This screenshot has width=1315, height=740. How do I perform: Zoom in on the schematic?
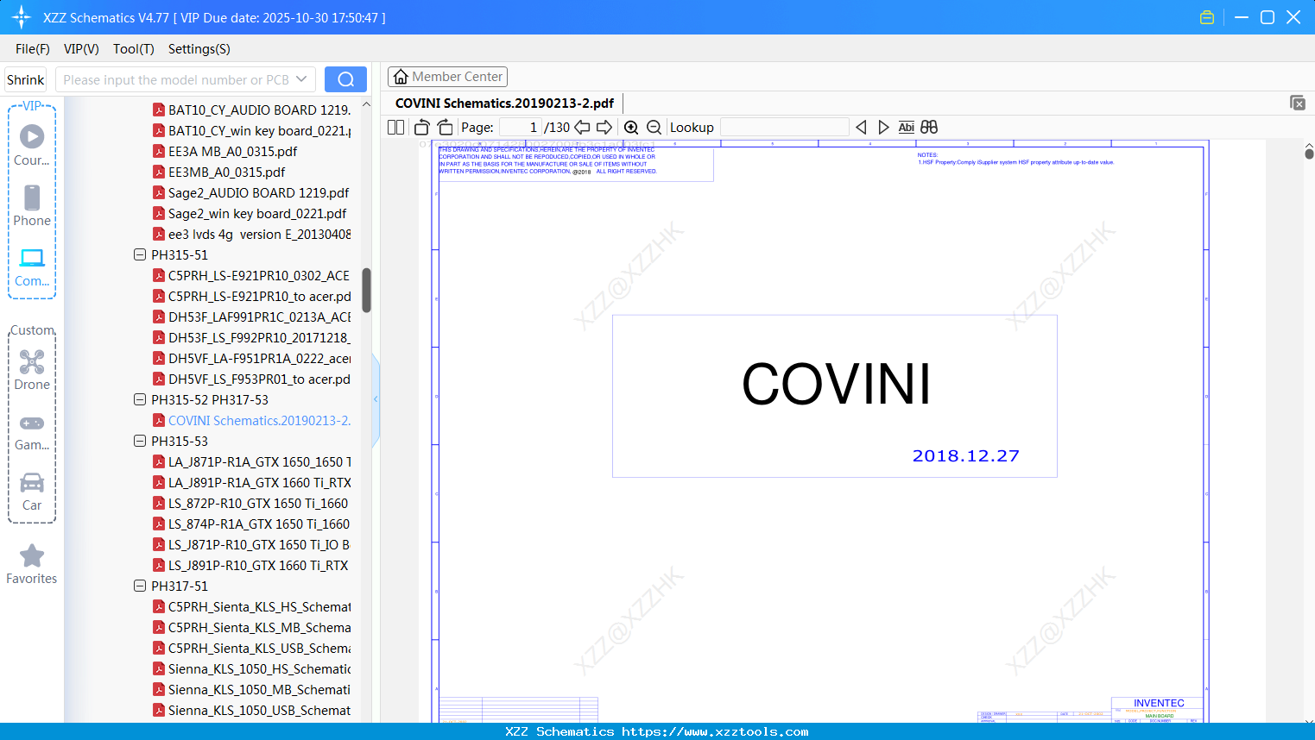(631, 127)
